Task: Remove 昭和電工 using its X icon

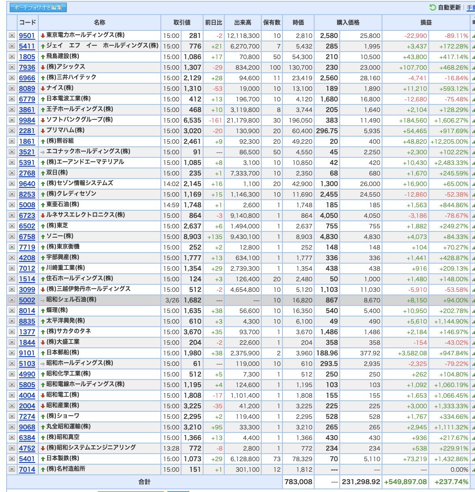Action: [x=11, y=395]
